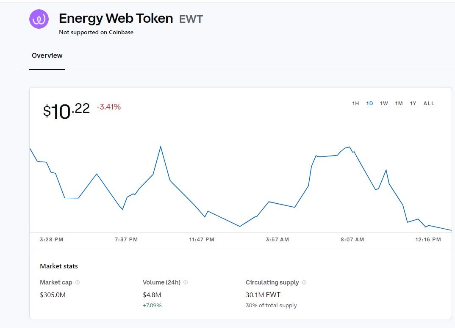Image resolution: width=455 pixels, height=328 pixels.
Task: Click the $10.22 current price
Action: click(67, 111)
